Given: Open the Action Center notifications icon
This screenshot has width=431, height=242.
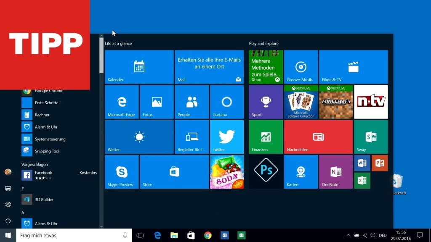Looking at the screenshot, I should point(420,235).
